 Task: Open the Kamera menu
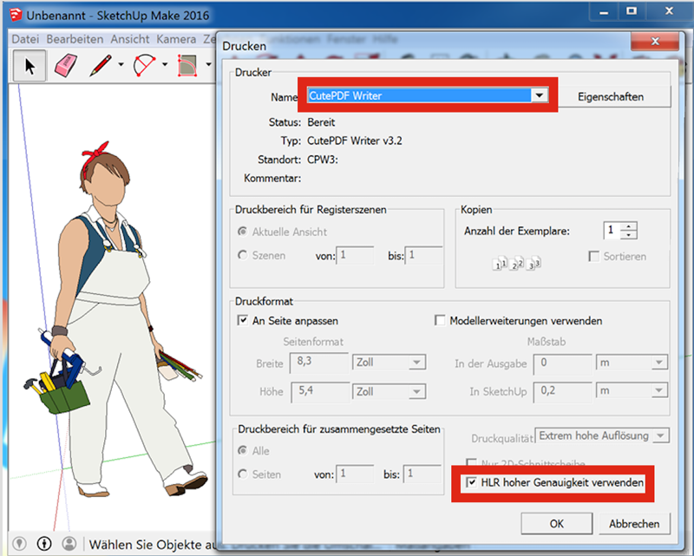tap(177, 39)
